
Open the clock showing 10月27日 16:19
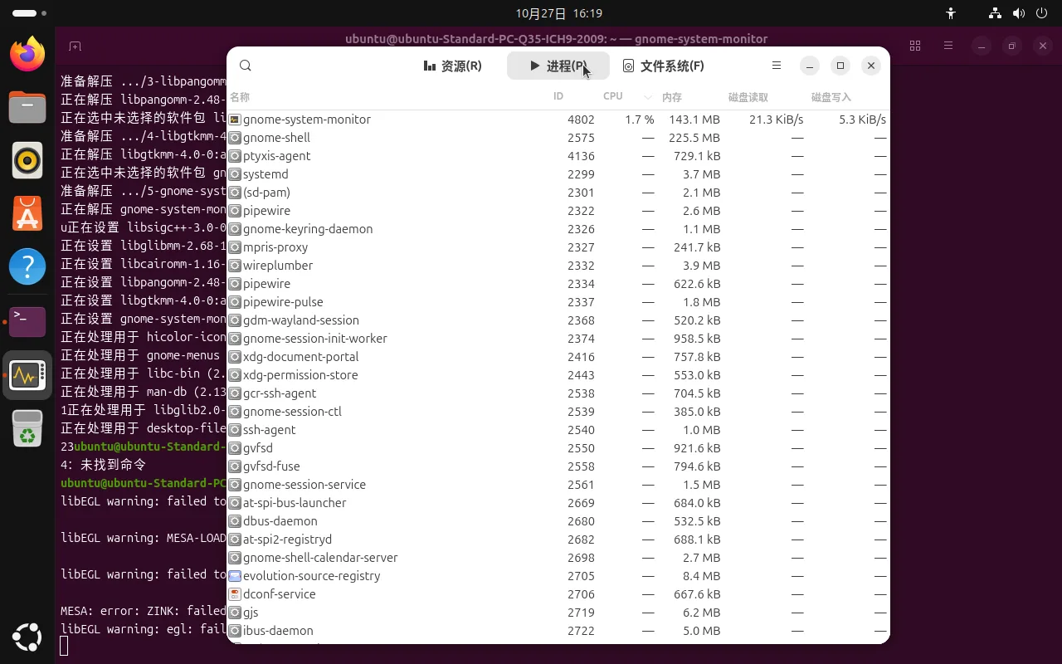click(558, 13)
